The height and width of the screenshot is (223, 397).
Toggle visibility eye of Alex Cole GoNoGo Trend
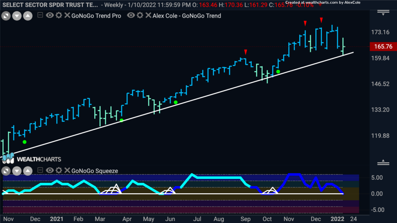pyautogui.click(x=131, y=15)
